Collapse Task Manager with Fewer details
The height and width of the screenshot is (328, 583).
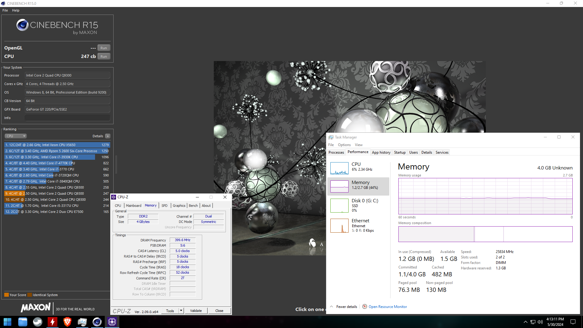pos(344,307)
